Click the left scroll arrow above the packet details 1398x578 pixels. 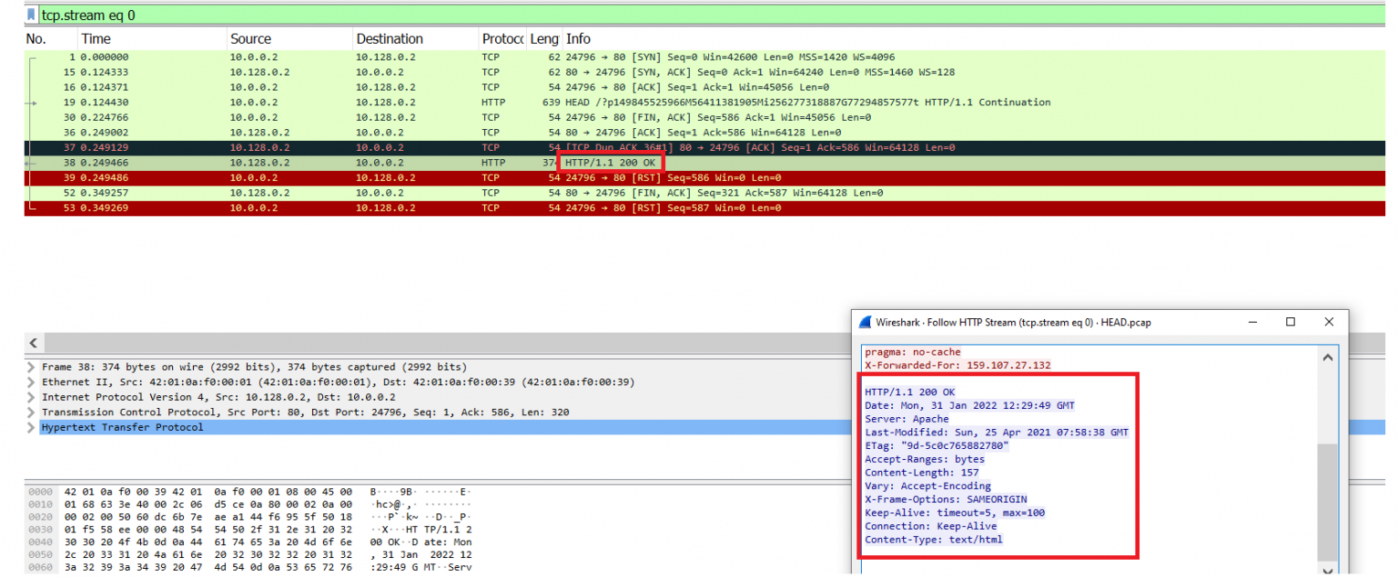33,342
